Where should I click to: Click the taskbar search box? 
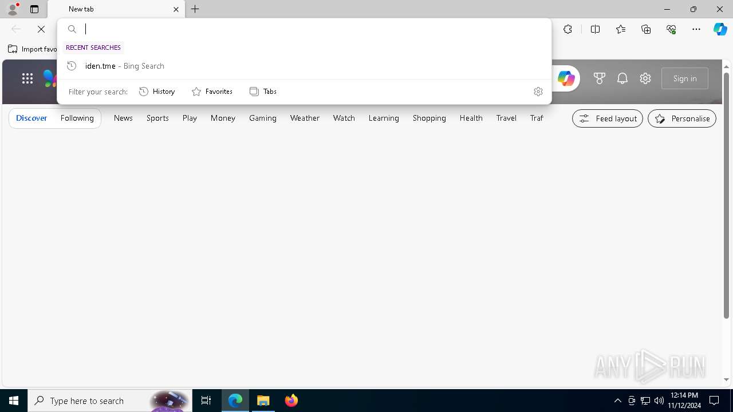point(109,401)
